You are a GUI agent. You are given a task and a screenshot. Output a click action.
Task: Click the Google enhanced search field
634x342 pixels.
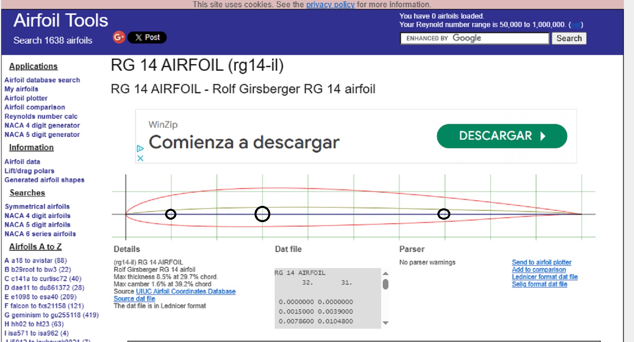click(474, 38)
